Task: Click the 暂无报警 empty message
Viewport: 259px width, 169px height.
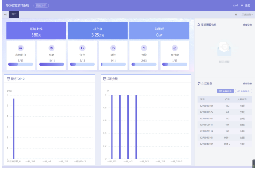Action: [224, 62]
